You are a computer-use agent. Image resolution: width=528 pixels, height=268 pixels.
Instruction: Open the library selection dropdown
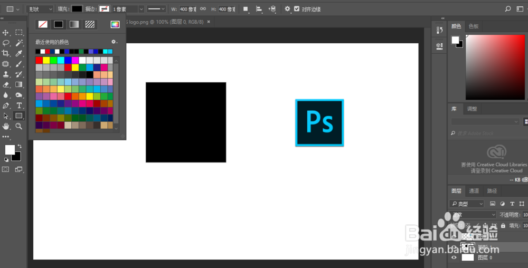pos(485,121)
